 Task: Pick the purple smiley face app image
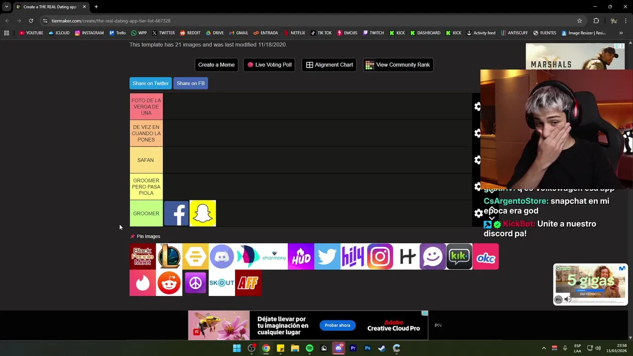pyautogui.click(x=432, y=257)
